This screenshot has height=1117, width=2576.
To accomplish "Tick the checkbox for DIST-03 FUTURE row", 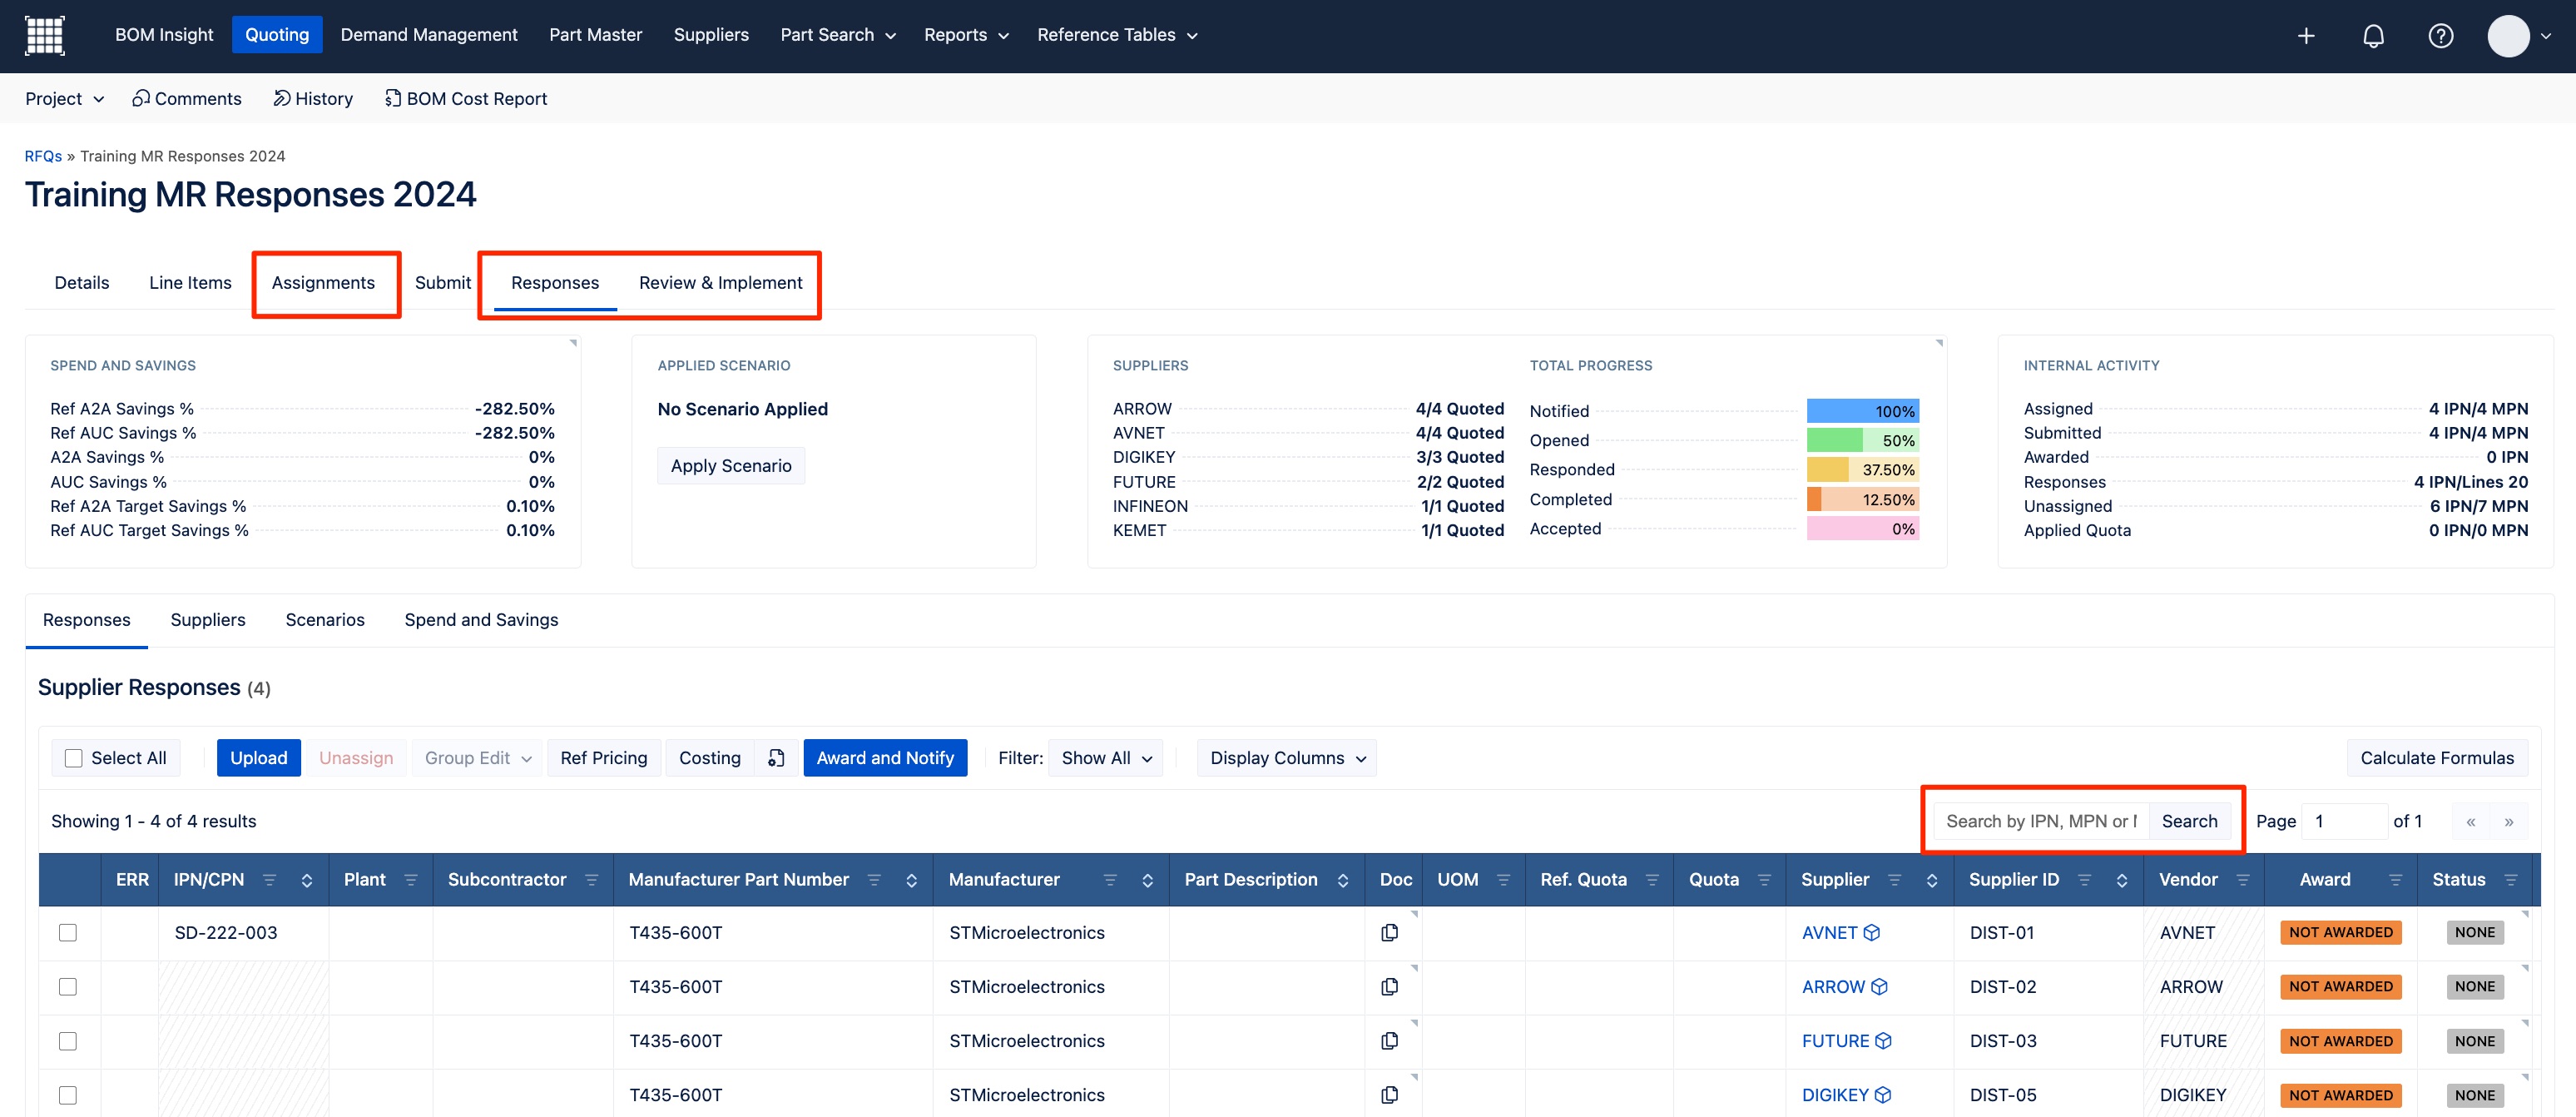I will coord(68,1041).
